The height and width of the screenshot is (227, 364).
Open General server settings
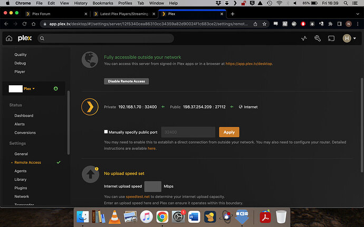click(x=21, y=154)
